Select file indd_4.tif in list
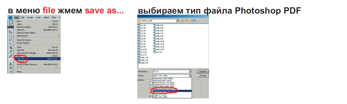This screenshot has width=347, height=104. pyautogui.click(x=158, y=25)
